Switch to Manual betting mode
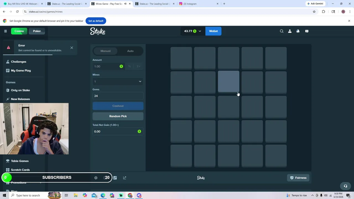The width and height of the screenshot is (354, 199). click(x=105, y=51)
